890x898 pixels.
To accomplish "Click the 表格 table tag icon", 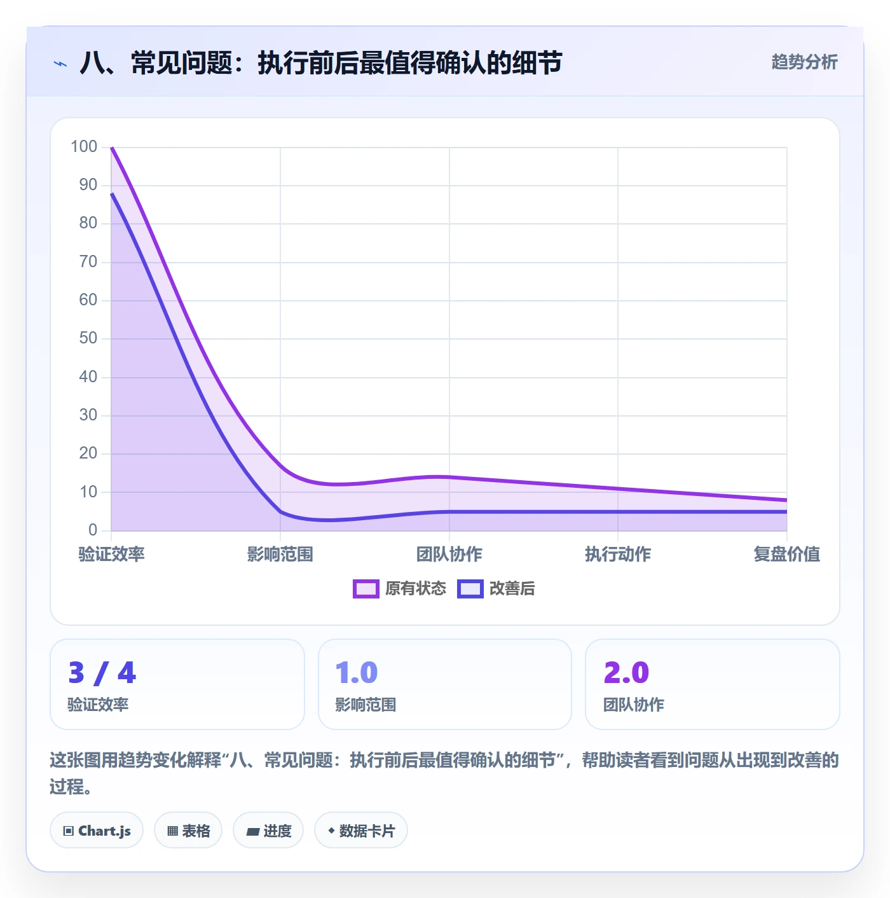I will [x=172, y=831].
